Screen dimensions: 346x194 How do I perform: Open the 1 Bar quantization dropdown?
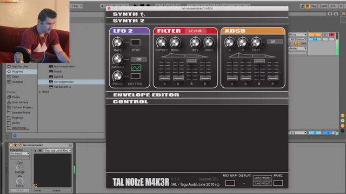(77, 6)
